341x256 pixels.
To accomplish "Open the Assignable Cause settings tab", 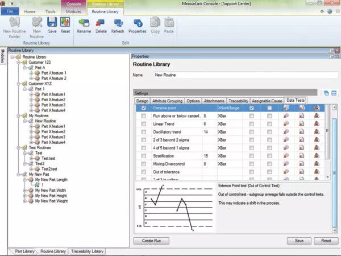I will (x=267, y=101).
